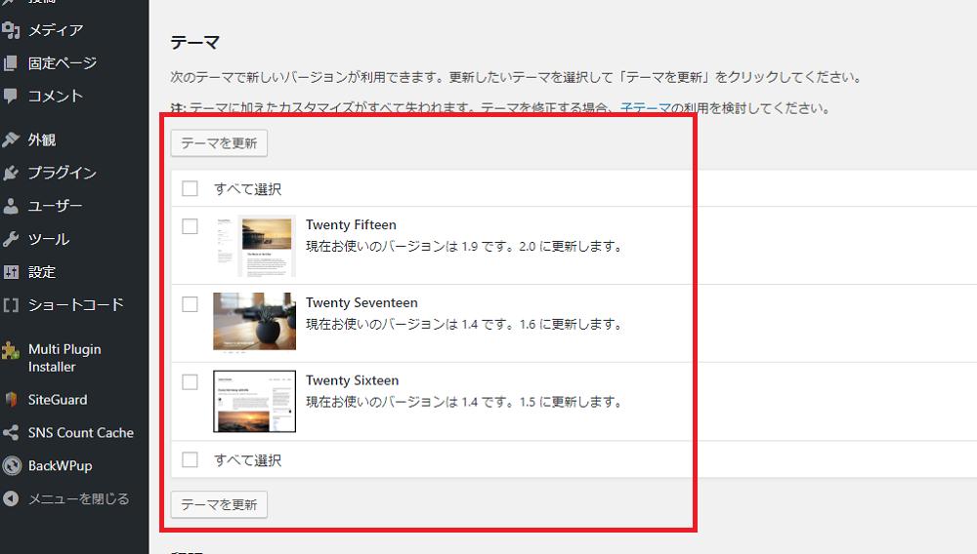Screen dimensions: 977x554
Task: Open the ユーザー menu
Action: (55, 206)
